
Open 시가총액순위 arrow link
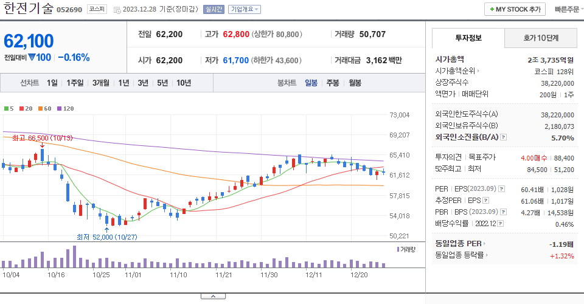tap(457, 71)
